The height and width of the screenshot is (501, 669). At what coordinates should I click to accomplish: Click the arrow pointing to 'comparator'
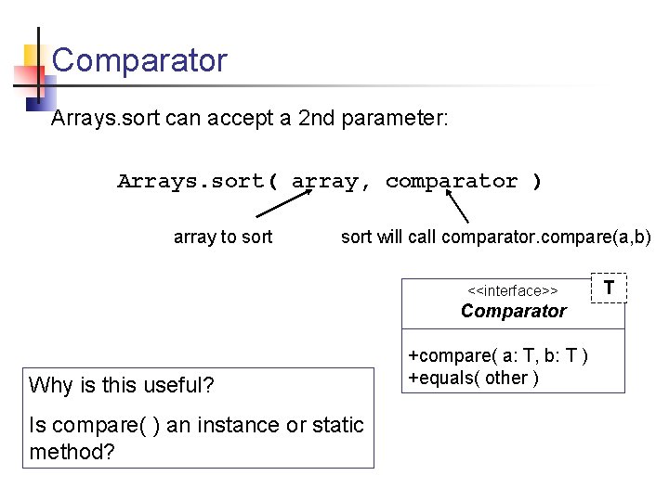coord(457,206)
